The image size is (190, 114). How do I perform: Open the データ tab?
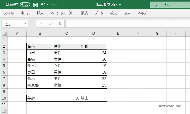pyautogui.click(x=99, y=13)
